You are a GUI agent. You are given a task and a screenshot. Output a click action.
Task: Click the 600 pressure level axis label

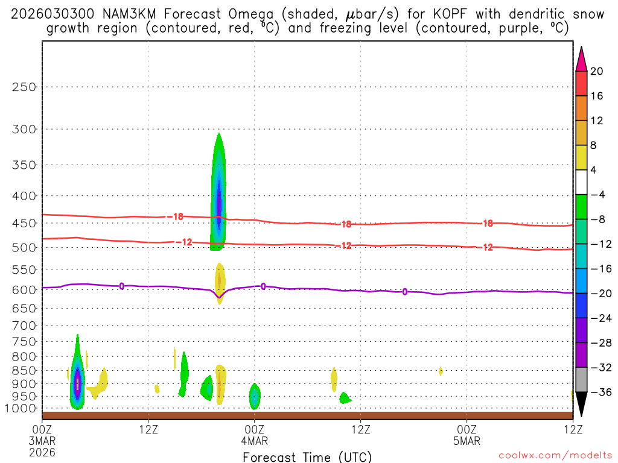pos(24,290)
